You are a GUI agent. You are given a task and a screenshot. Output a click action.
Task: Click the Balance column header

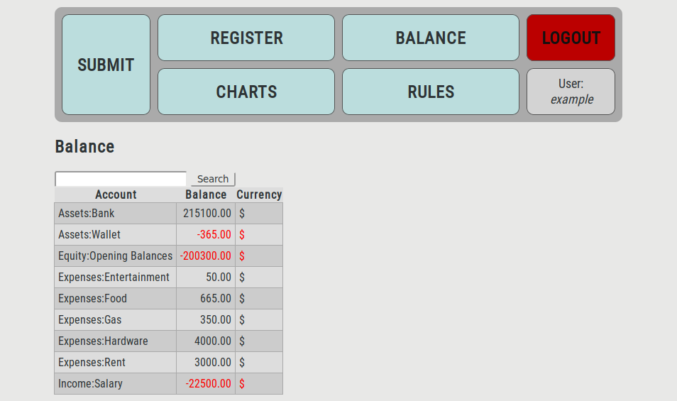click(206, 194)
